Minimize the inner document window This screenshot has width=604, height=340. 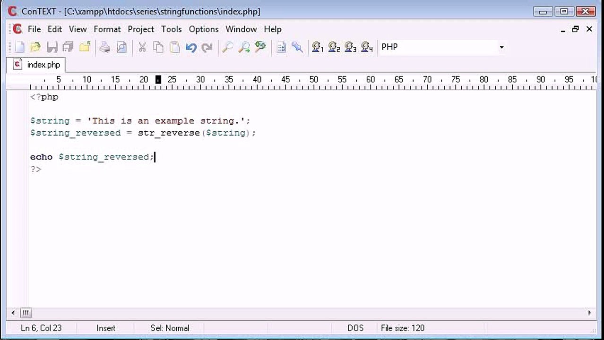(563, 29)
